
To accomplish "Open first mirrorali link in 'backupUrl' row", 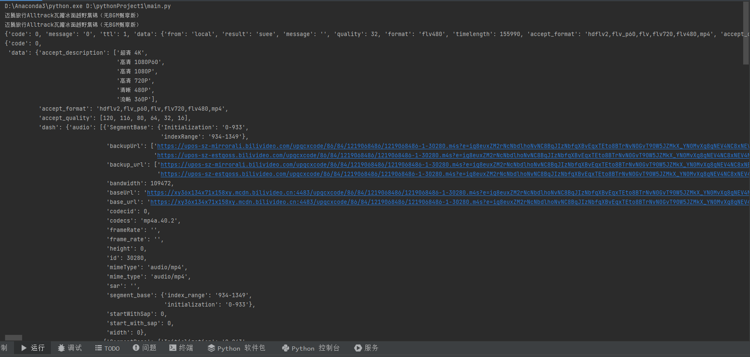I will click(x=453, y=146).
